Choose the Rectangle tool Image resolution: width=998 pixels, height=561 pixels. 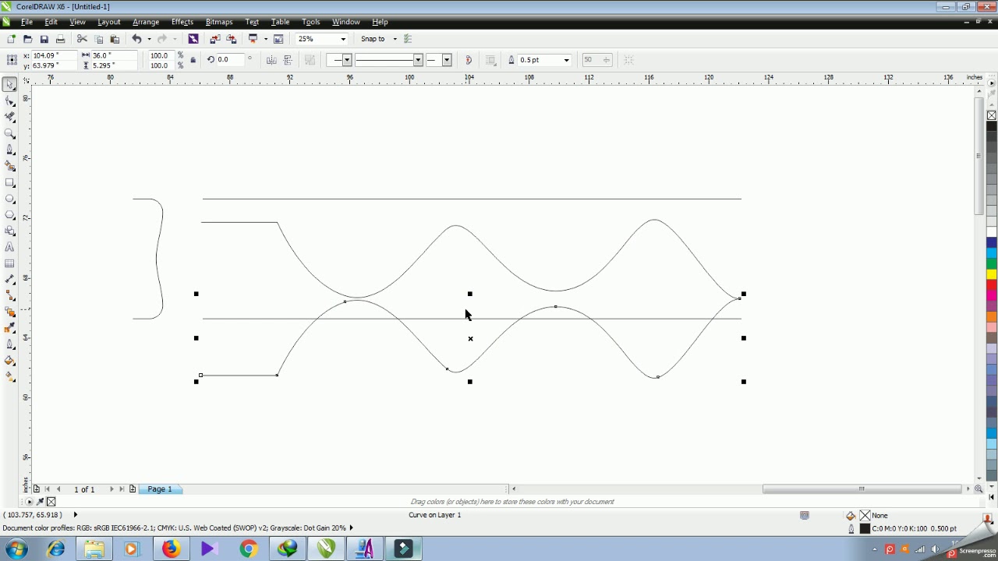coord(10,182)
